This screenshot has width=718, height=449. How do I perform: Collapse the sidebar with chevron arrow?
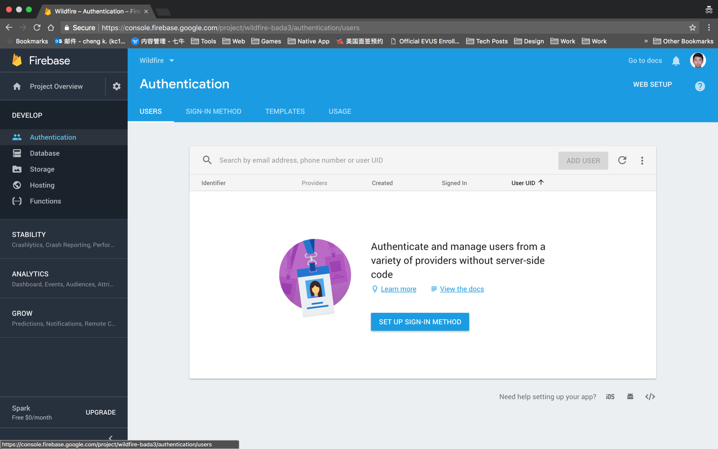(x=111, y=438)
